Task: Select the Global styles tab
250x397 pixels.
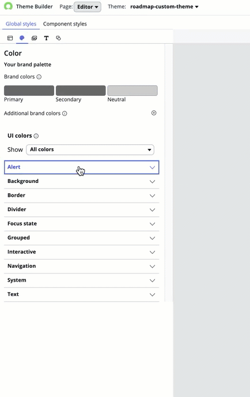Action: pos(21,24)
